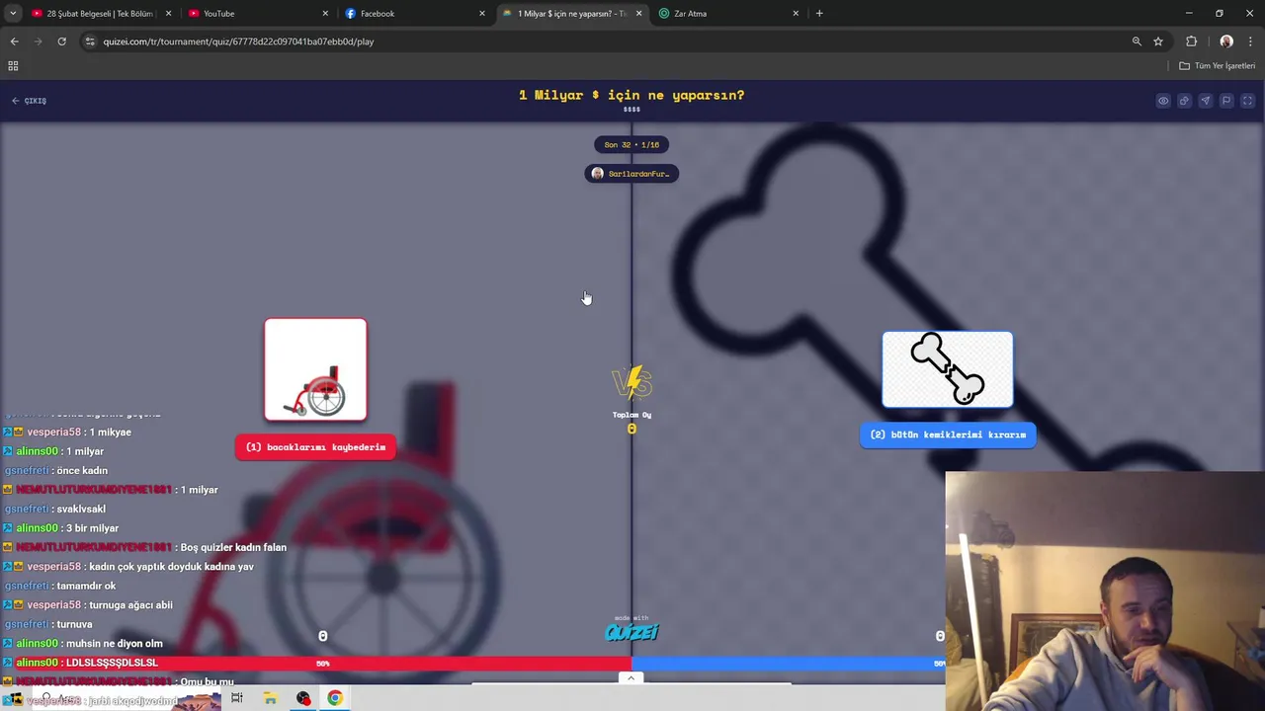Open the tab search dropdown arrow
Image resolution: width=1265 pixels, height=711 pixels.
point(13,14)
